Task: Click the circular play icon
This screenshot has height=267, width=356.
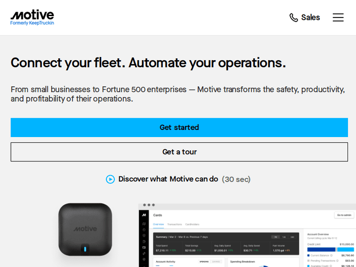Action: (110, 179)
